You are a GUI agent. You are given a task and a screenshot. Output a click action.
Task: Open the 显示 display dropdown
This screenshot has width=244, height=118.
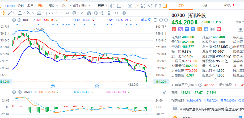pyautogui.click(x=102, y=6)
